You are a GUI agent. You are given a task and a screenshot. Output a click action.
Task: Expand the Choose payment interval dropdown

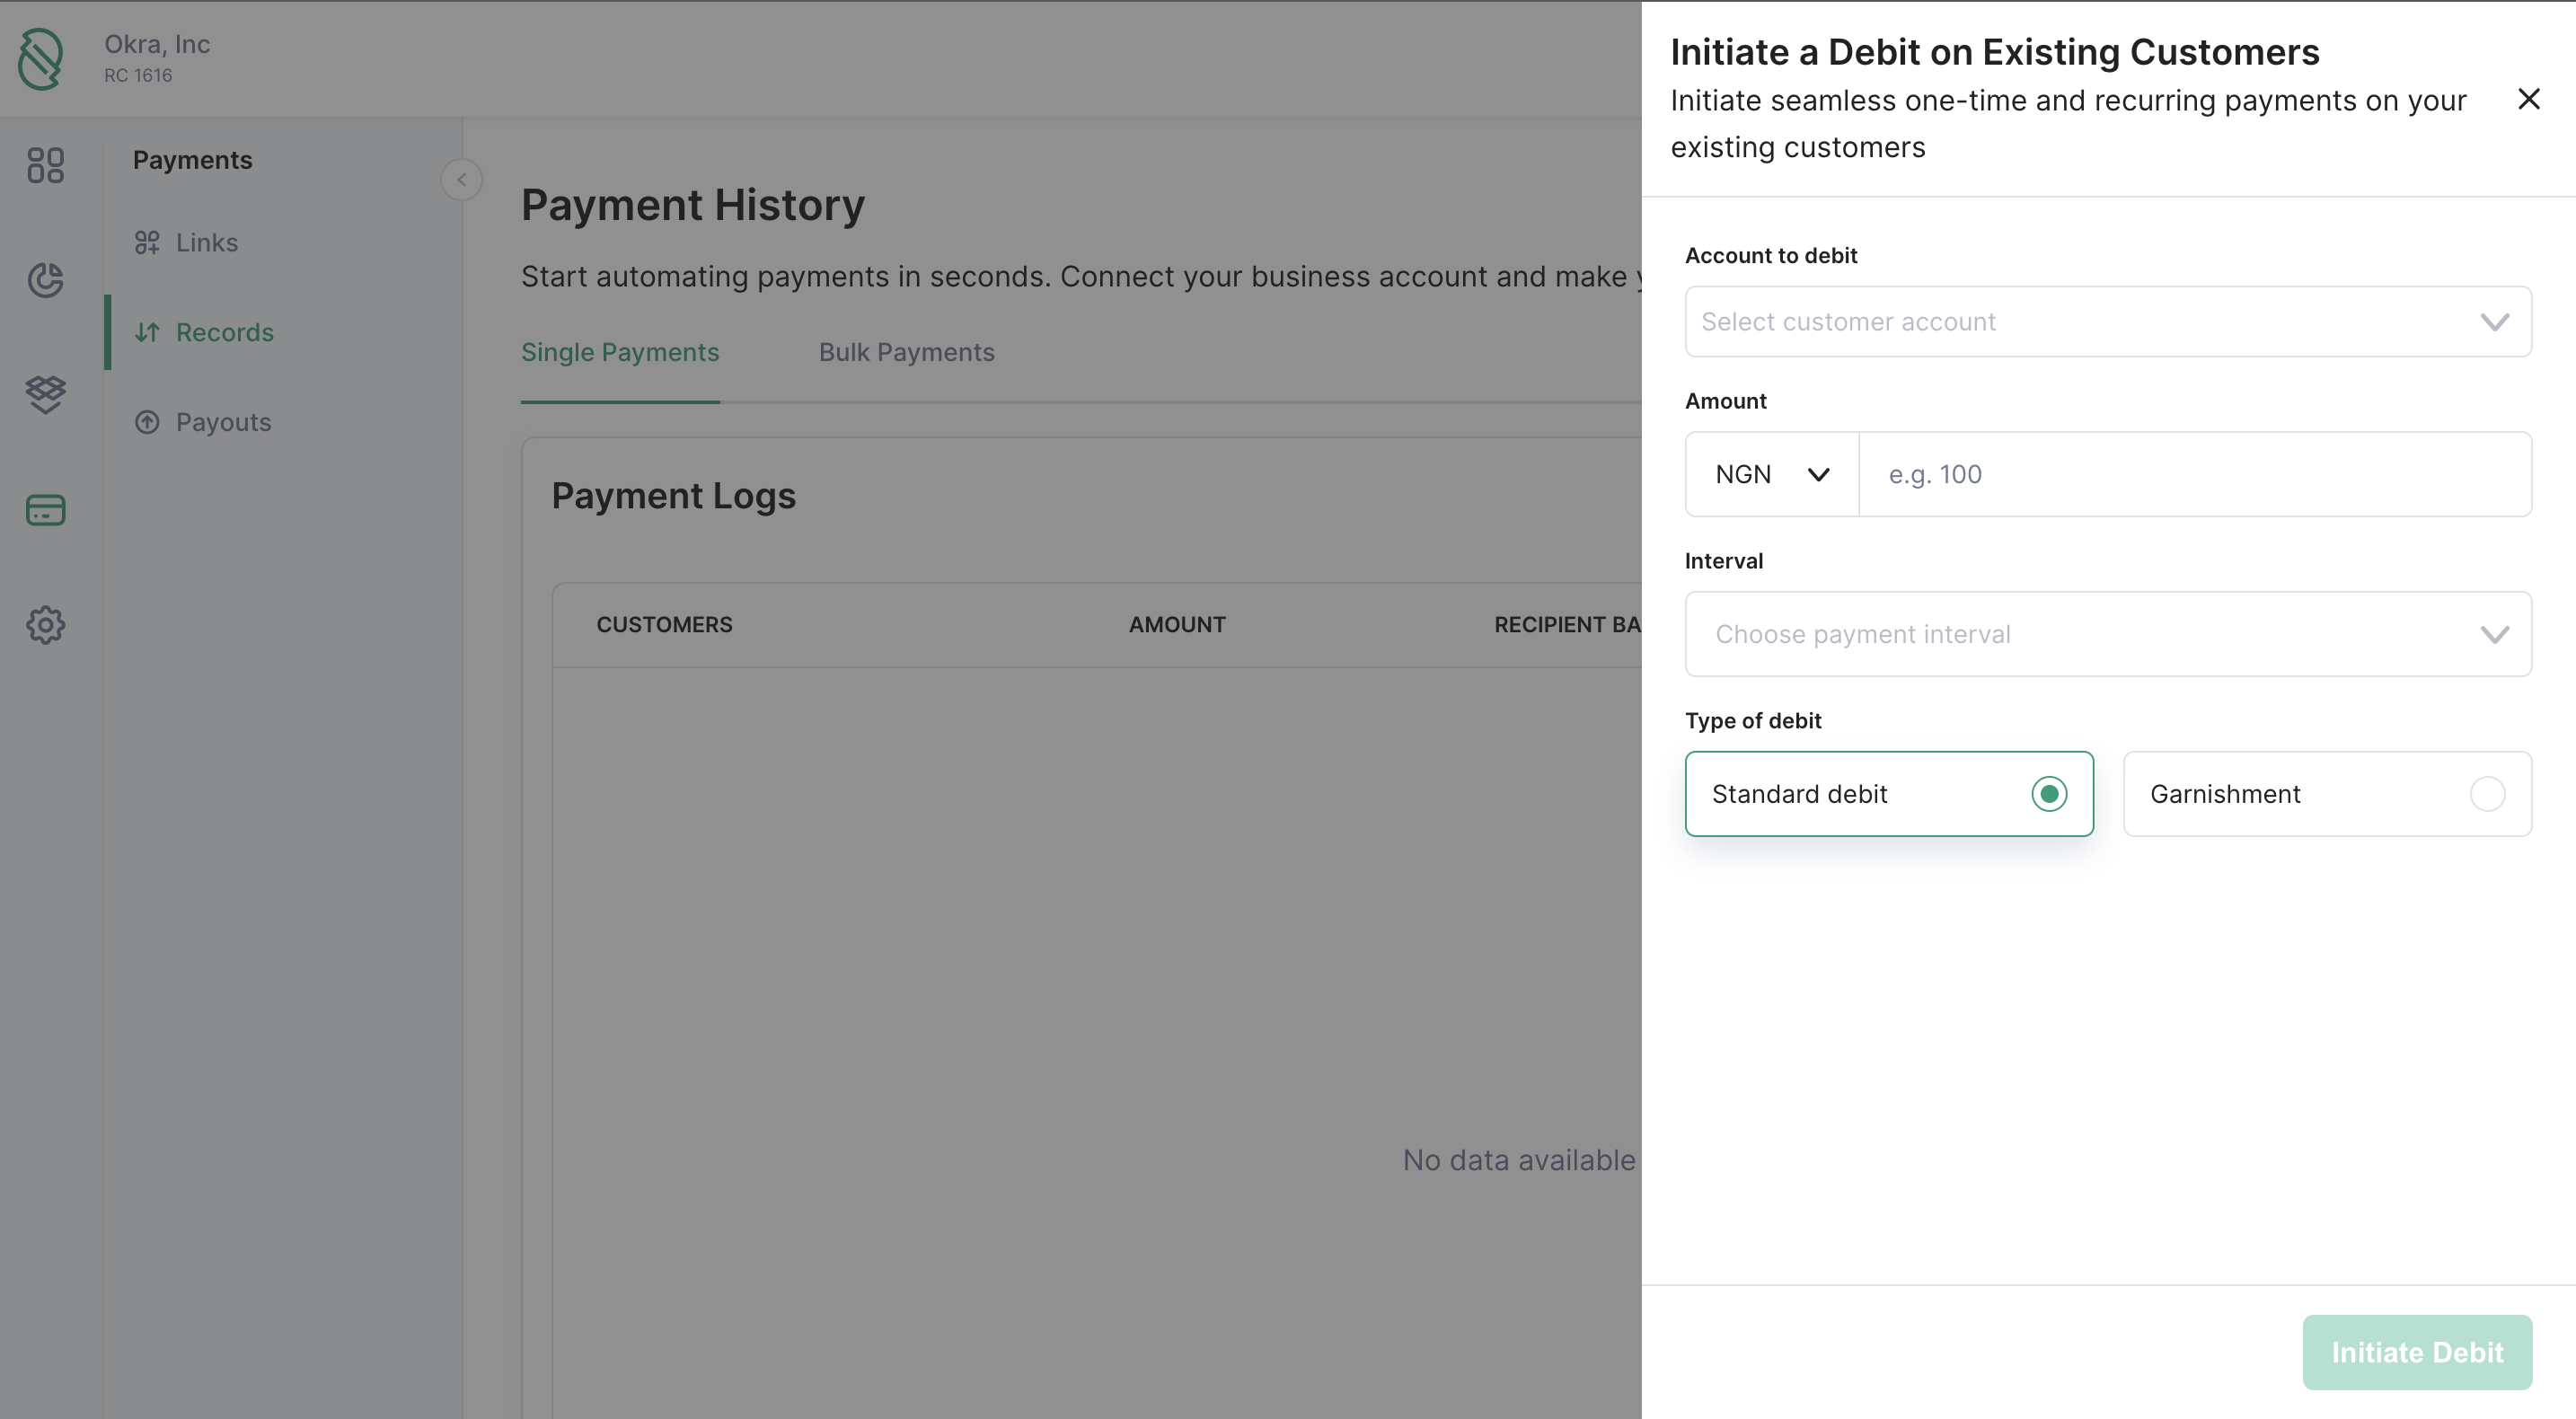click(2107, 634)
